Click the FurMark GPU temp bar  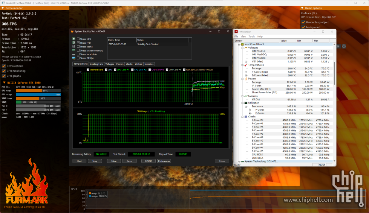pyautogui.click(x=38, y=91)
